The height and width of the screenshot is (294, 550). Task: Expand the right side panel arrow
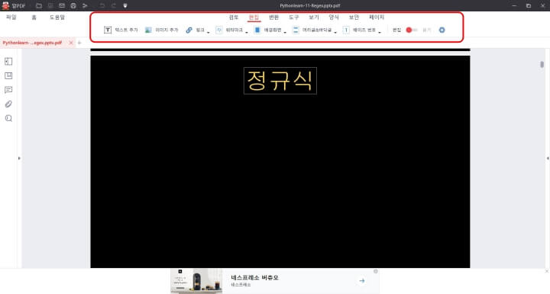coord(548,158)
